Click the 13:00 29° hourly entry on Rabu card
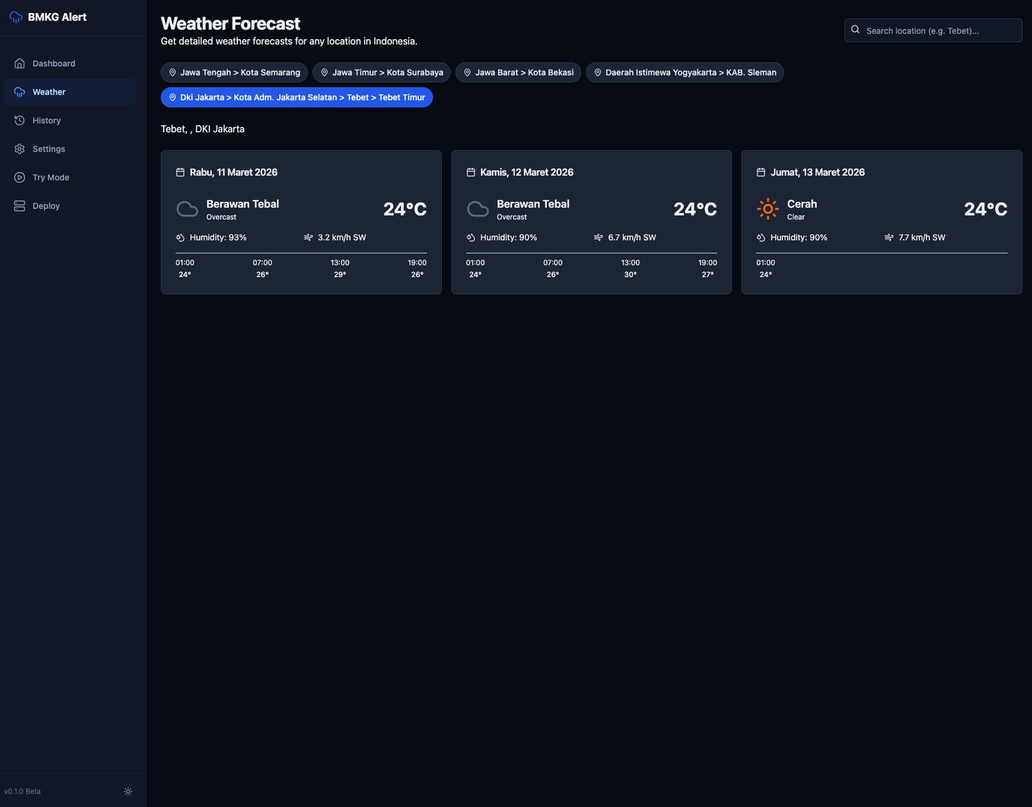The width and height of the screenshot is (1032, 807). [340, 269]
